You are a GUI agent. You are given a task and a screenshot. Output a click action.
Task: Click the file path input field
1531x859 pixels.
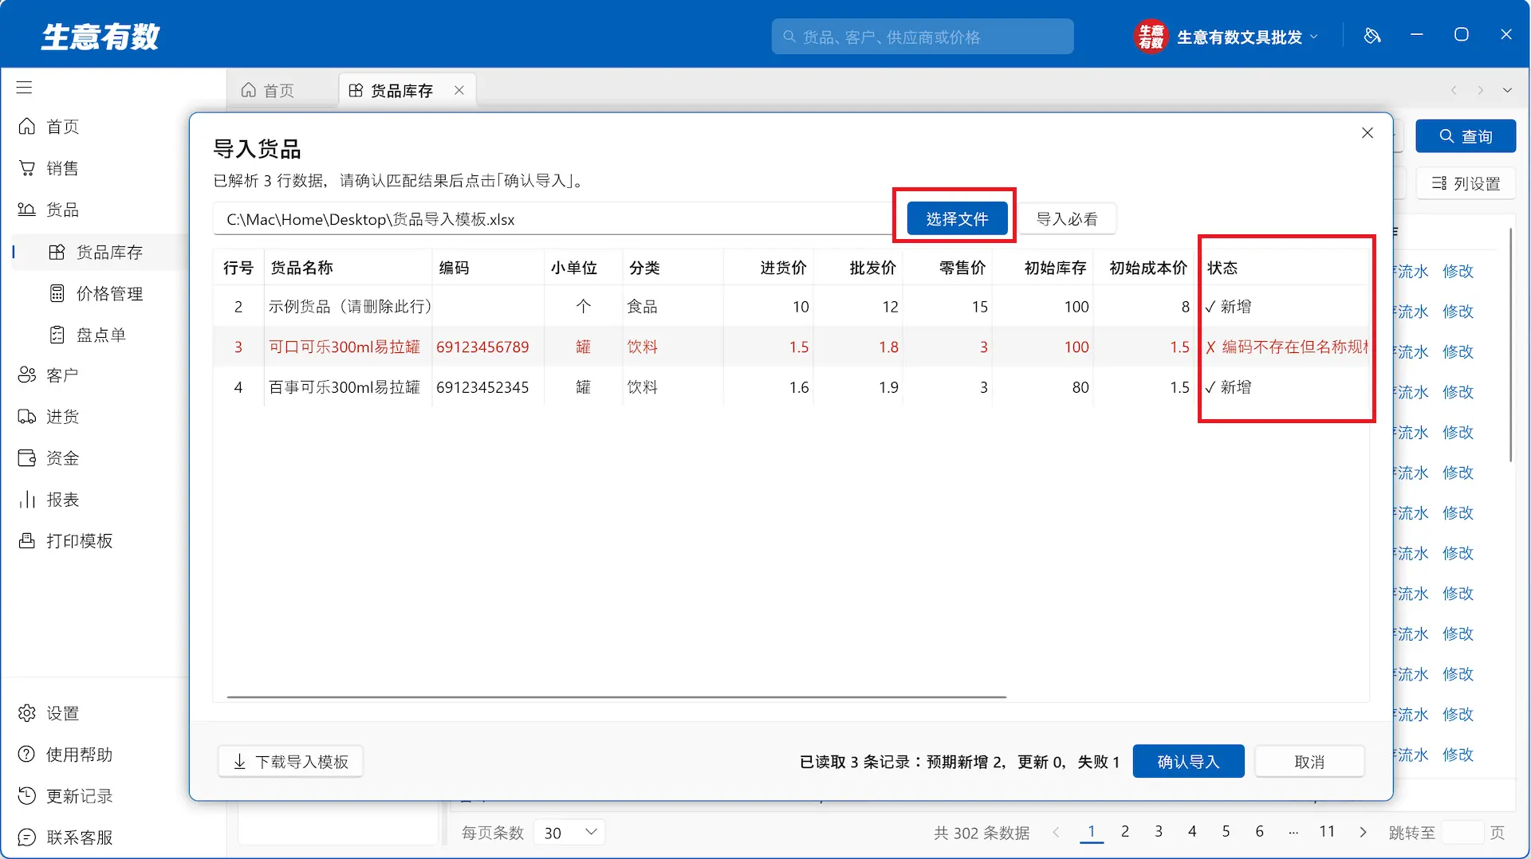[x=554, y=219]
